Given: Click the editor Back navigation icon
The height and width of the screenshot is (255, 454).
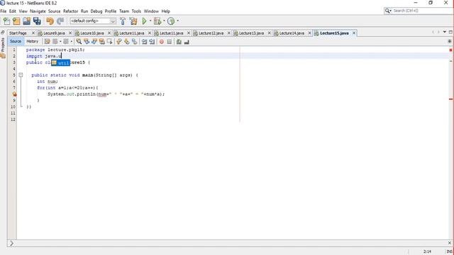Looking at the screenshot, I should point(55,42).
